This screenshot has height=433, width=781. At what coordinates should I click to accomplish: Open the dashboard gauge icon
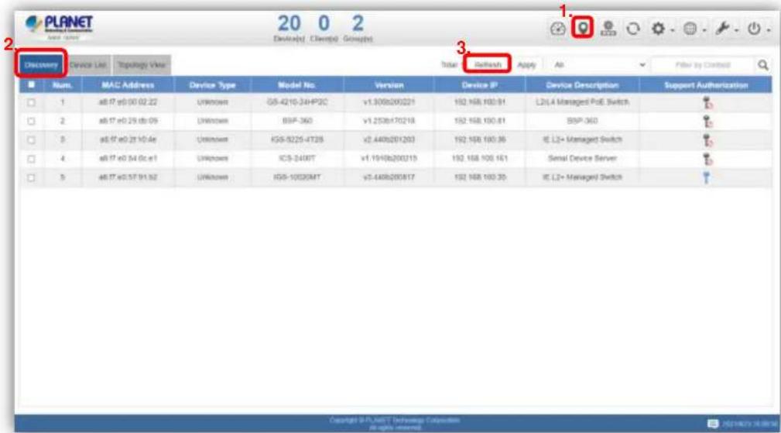tap(557, 29)
